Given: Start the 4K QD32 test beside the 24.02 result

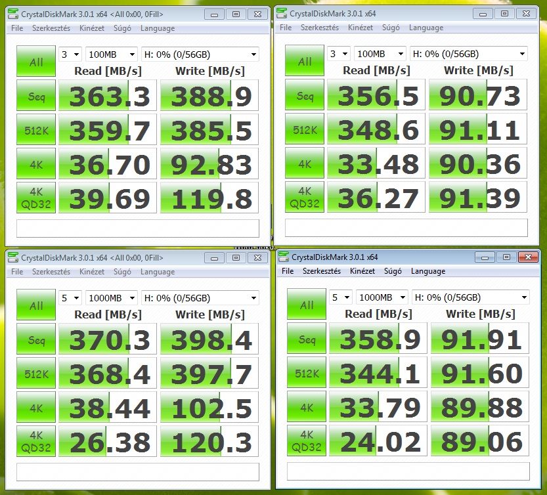Looking at the screenshot, I should tap(307, 441).
